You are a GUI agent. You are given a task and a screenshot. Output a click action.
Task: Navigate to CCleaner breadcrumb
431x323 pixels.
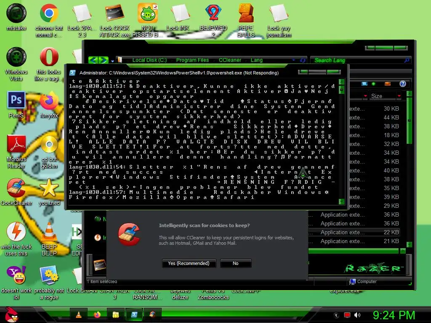click(x=230, y=60)
